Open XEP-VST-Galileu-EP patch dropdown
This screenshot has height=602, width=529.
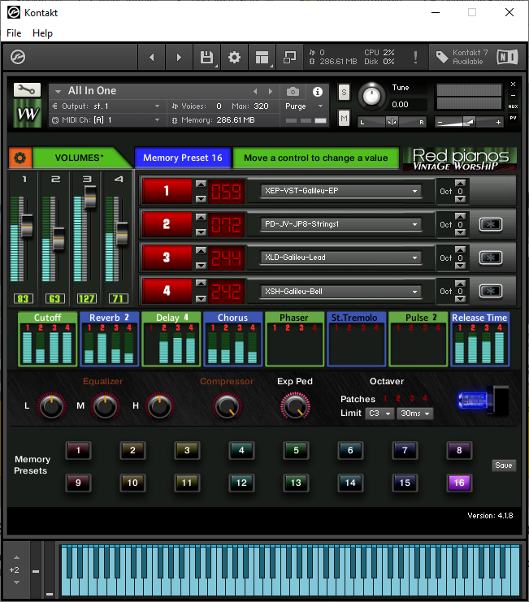(341, 191)
